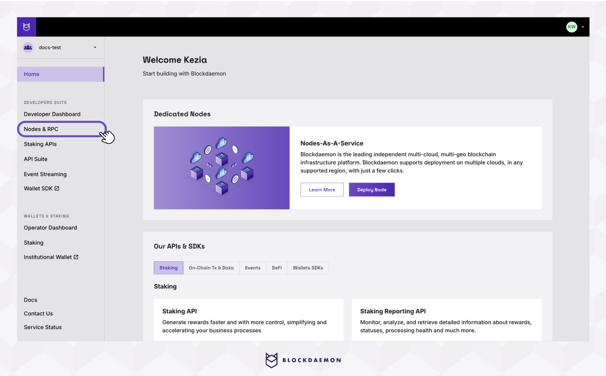Open the KW user avatar menu
Screen dimensions: 606x376
[x=571, y=27]
